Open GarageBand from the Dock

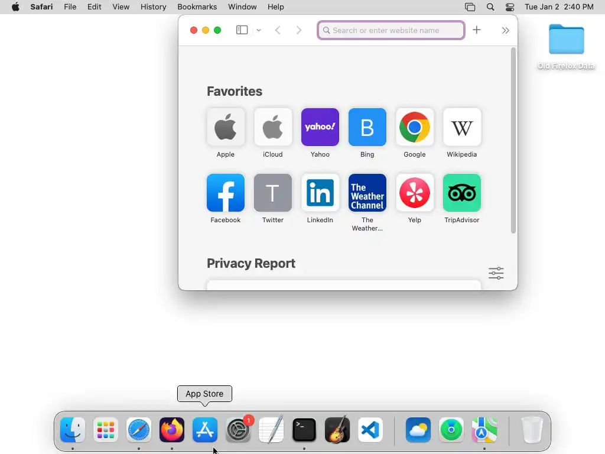click(337, 430)
